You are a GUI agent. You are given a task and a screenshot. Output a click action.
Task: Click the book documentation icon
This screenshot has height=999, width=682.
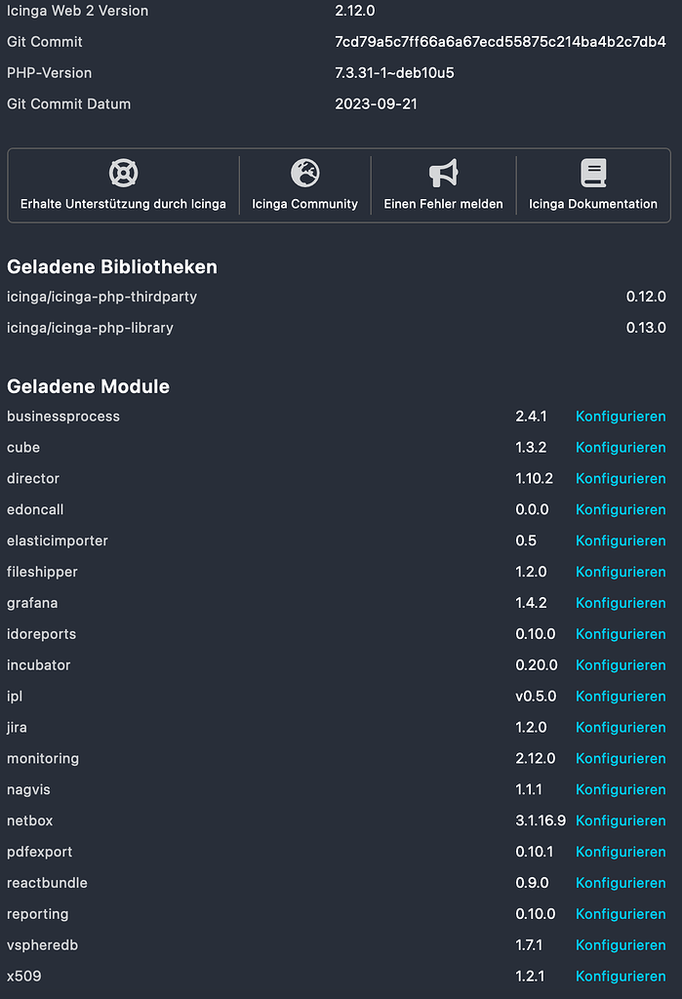click(x=593, y=173)
